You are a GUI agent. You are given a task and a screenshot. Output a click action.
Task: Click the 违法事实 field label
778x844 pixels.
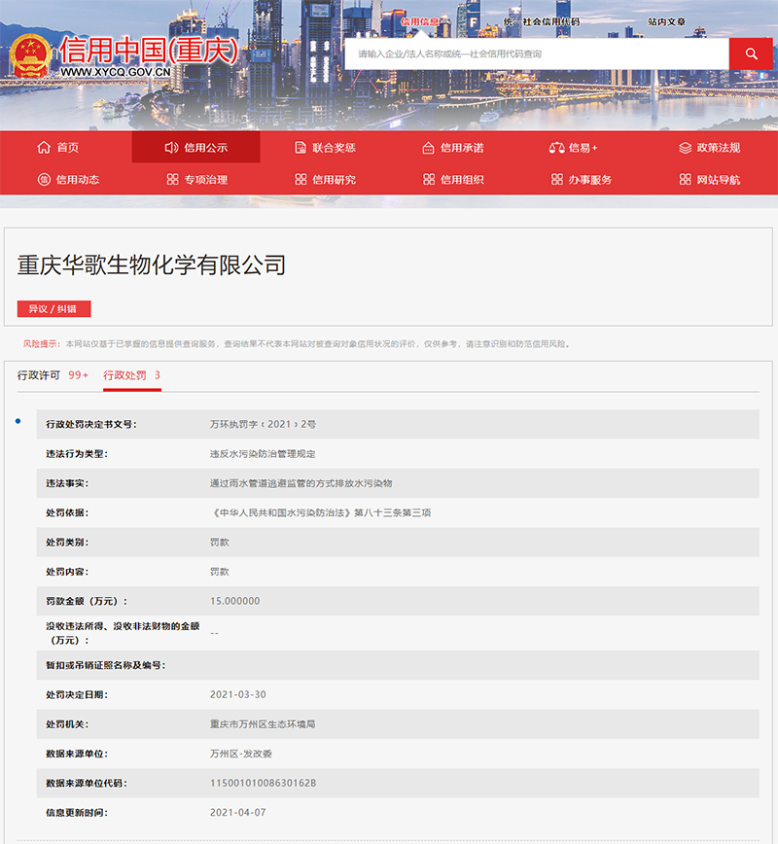(x=67, y=483)
